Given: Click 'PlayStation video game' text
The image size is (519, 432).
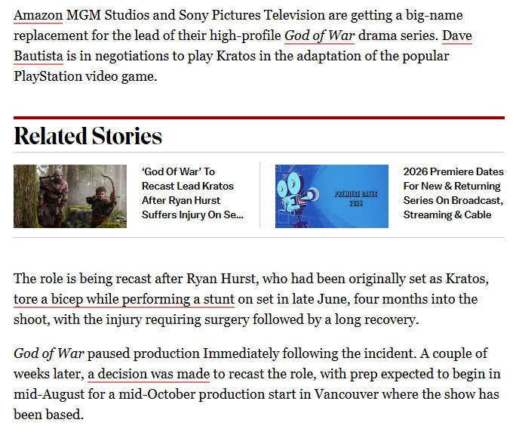Looking at the screenshot, I should [x=85, y=76].
